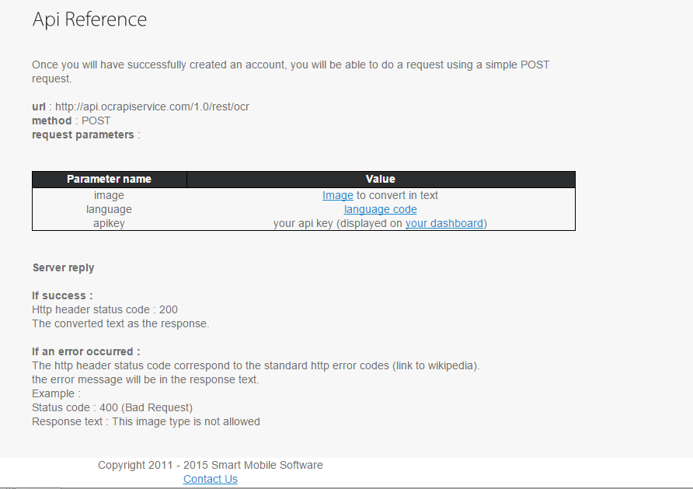Viewport: 693px width, 489px height.
Task: Click the Copyright Smart Mobile Software text
Action: point(210,466)
